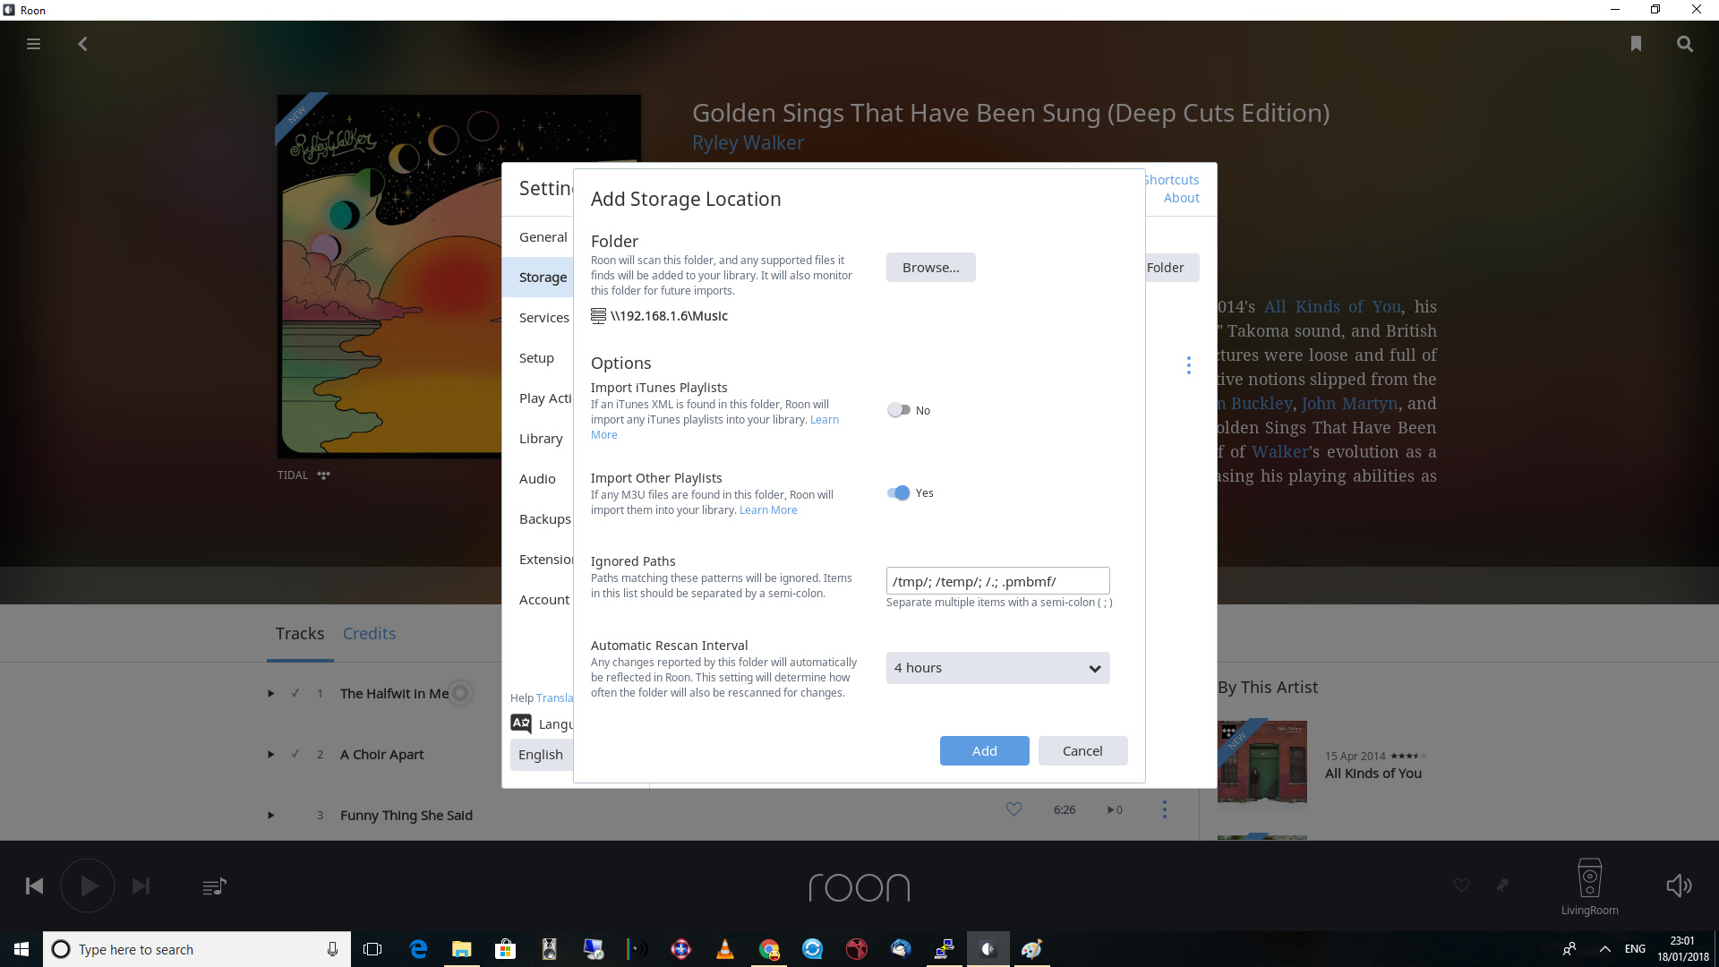Open the search magnifier icon
Viewport: 1719px width, 967px height.
pos(1685,44)
